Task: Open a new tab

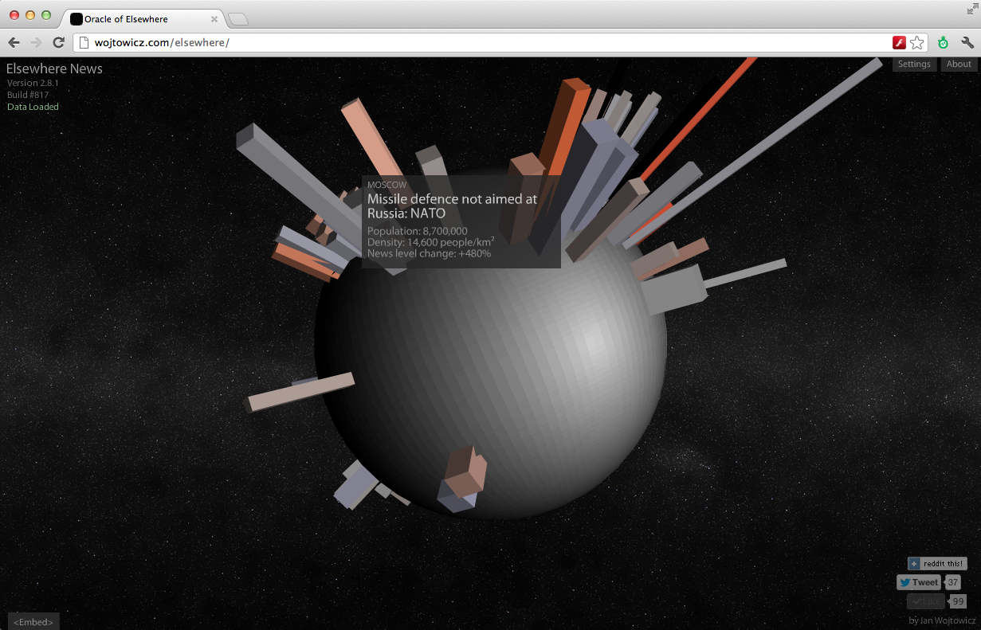Action: (238, 19)
